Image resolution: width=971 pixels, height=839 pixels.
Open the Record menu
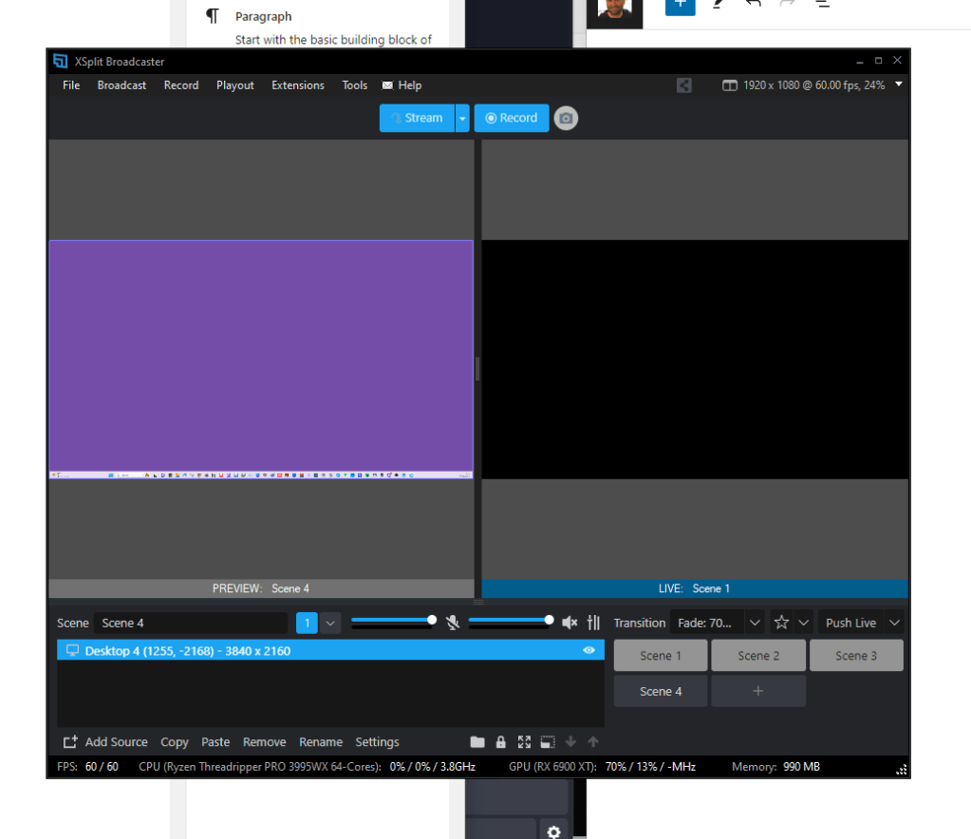[181, 85]
